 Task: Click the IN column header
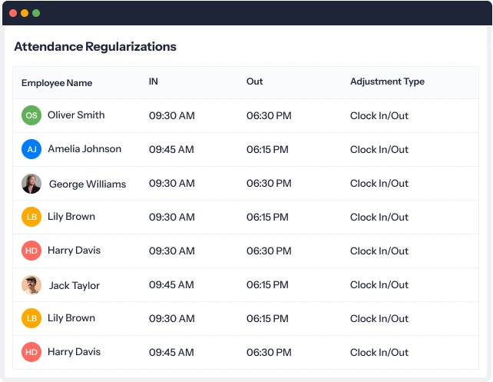pos(154,81)
